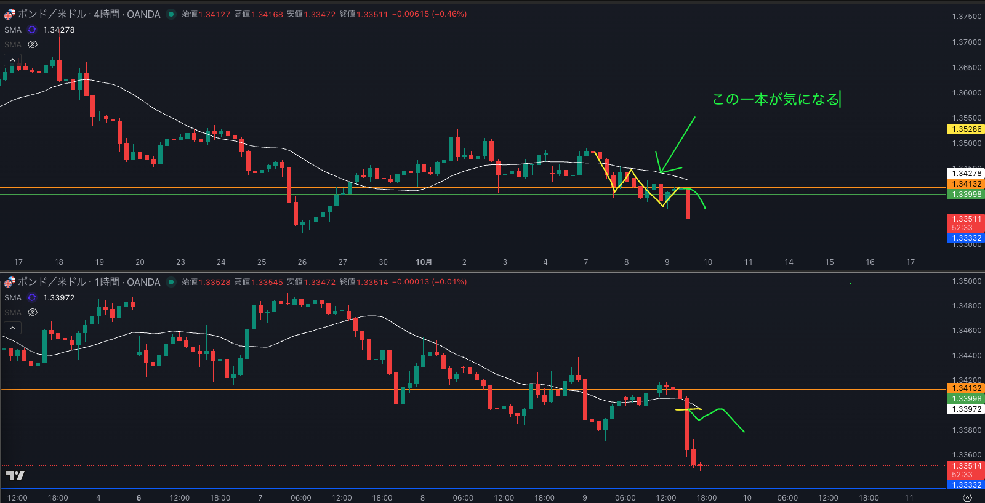Viewport: 985px width, 503px height.
Task: Collapse indicator legend on 4-hour chart
Action: [x=12, y=60]
